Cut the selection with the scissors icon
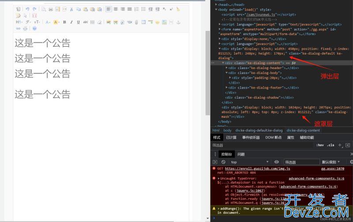Image resolution: width=353 pixels, height=222 pixels. [71, 9]
